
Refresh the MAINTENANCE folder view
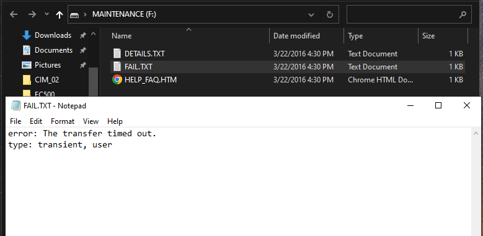[x=330, y=14]
